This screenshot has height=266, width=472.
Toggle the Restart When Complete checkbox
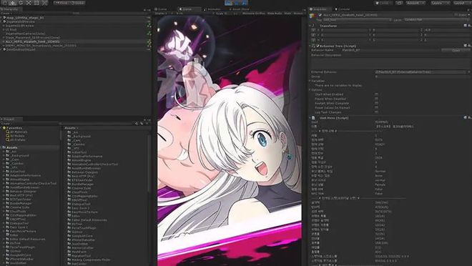[x=377, y=103]
